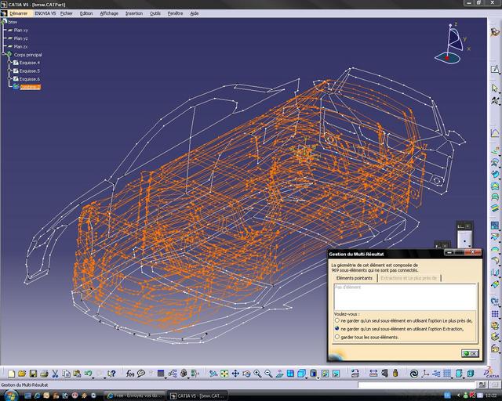This screenshot has height=401, width=502.
Task: Click the empty element list box in dialog
Action: click(x=404, y=296)
